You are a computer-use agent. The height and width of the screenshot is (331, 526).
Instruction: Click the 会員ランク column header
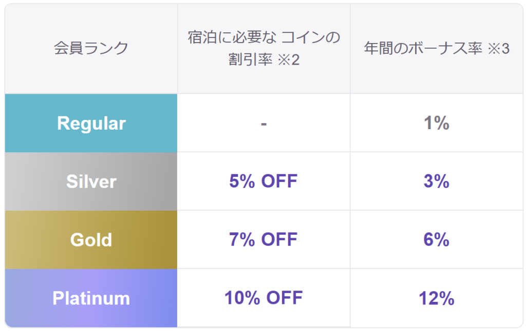click(x=91, y=49)
